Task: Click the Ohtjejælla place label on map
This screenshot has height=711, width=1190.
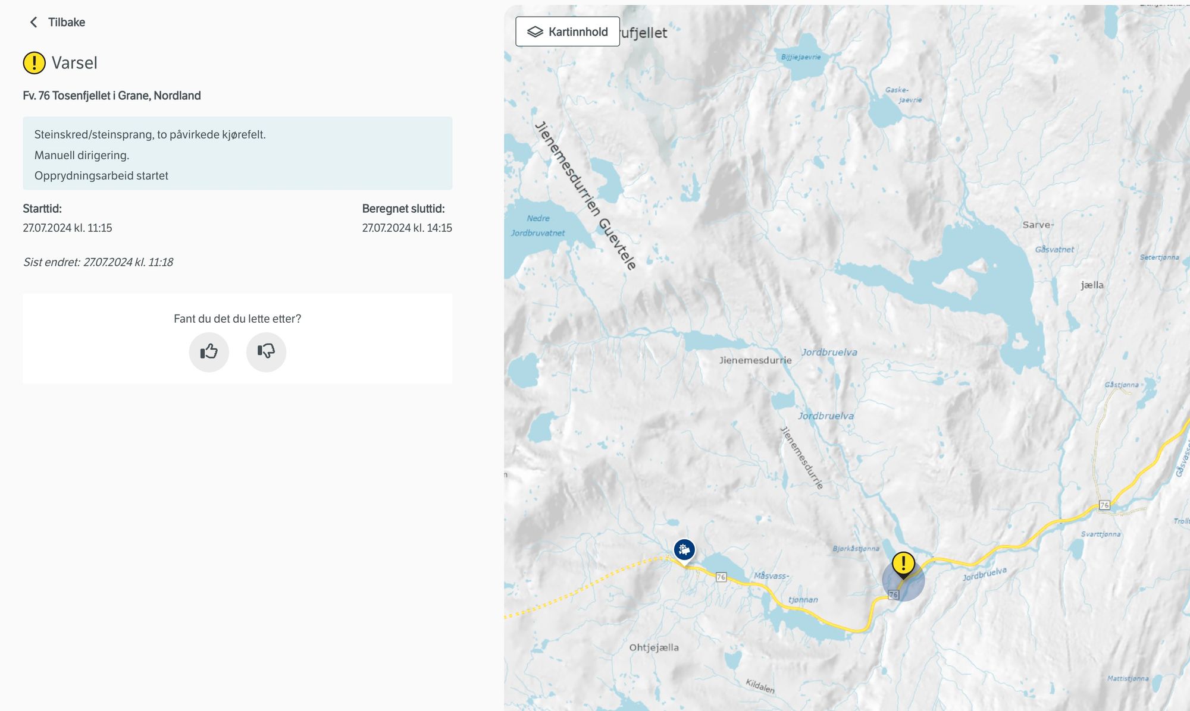Action: click(654, 647)
